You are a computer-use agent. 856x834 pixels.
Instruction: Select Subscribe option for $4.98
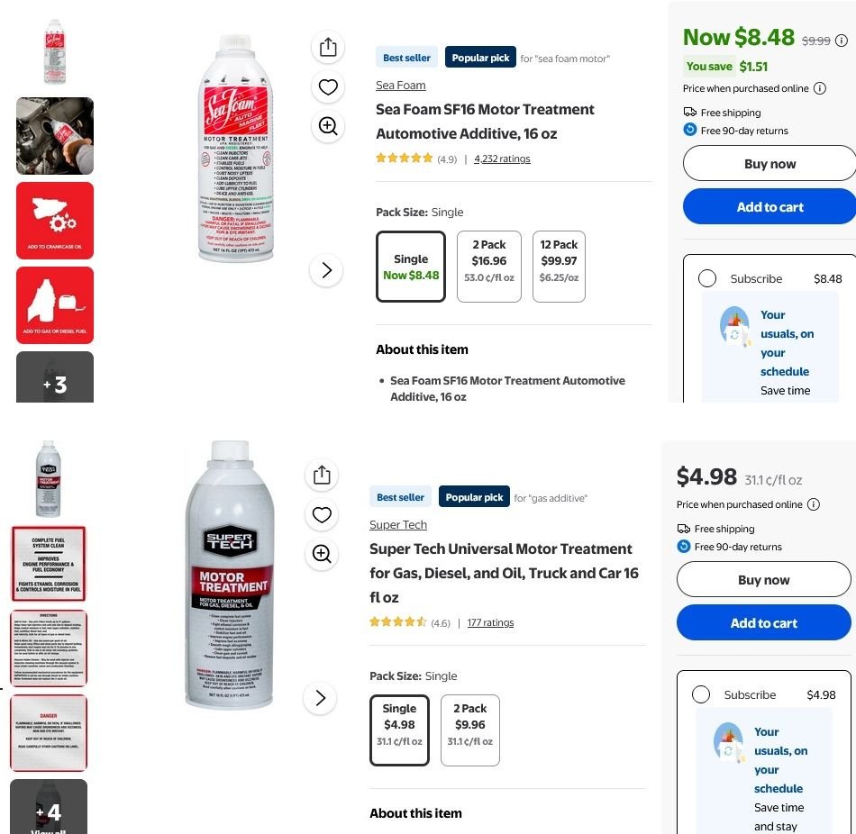701,694
